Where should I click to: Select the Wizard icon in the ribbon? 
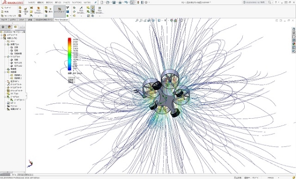[2, 8]
